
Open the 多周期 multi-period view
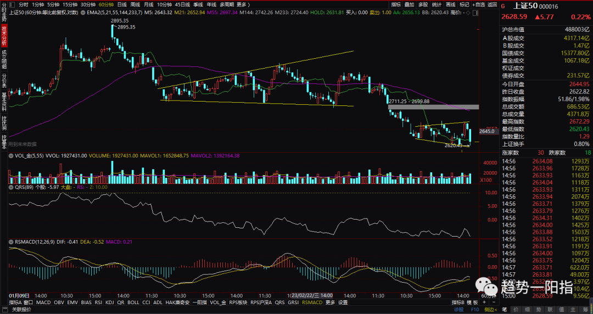click(226, 4)
